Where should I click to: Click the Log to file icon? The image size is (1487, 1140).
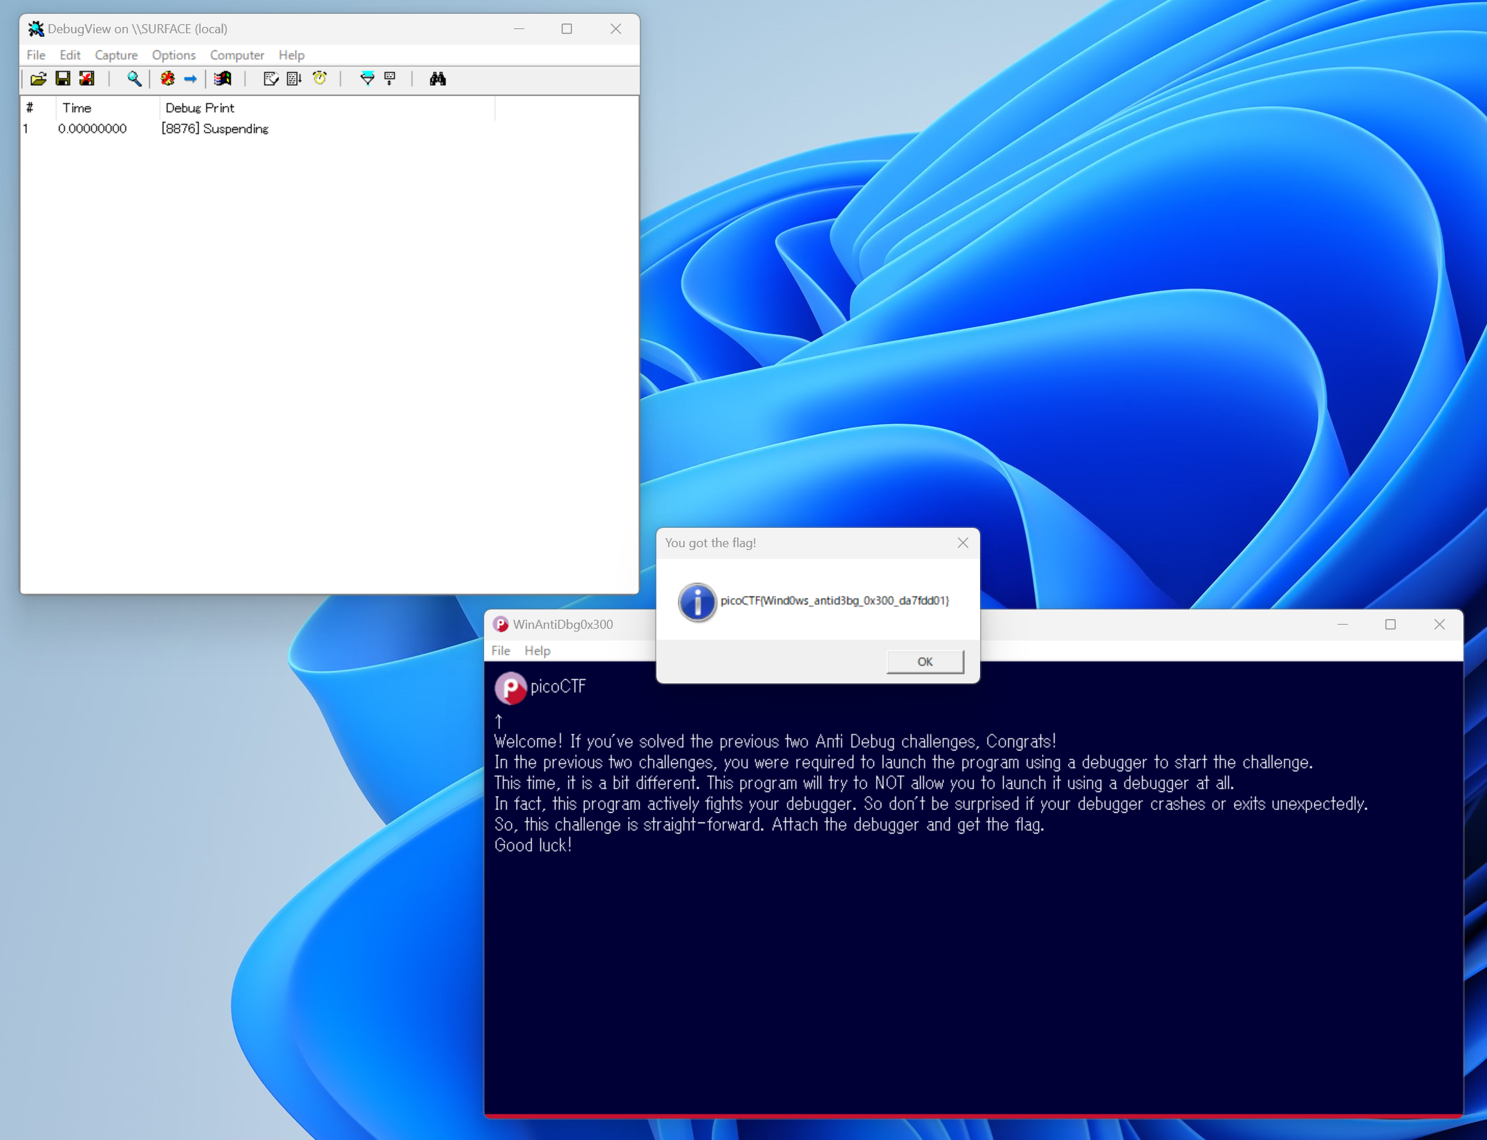pyautogui.click(x=87, y=79)
